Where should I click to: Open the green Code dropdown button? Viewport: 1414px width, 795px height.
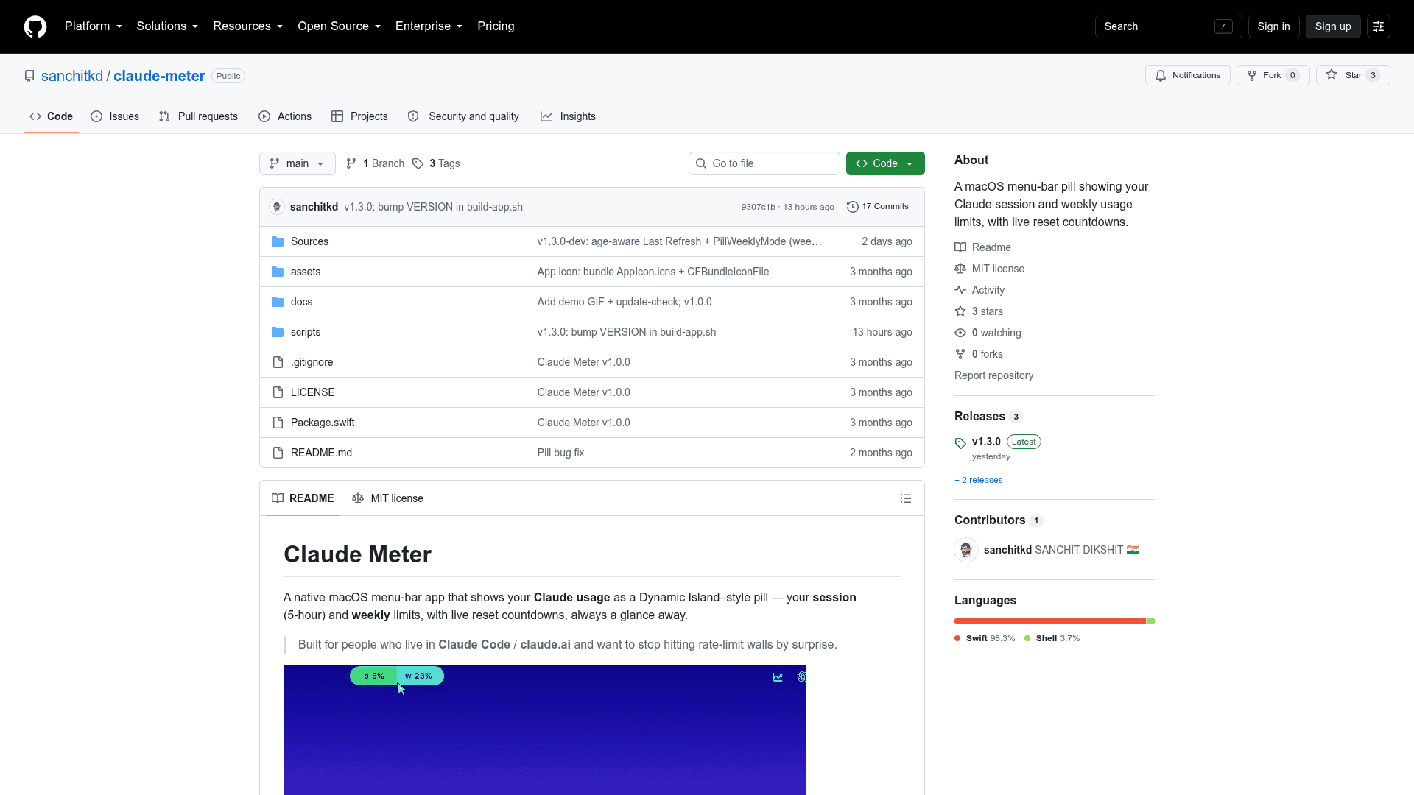tap(885, 163)
